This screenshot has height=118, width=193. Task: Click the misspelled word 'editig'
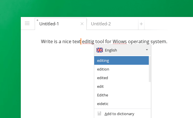[x=88, y=41]
